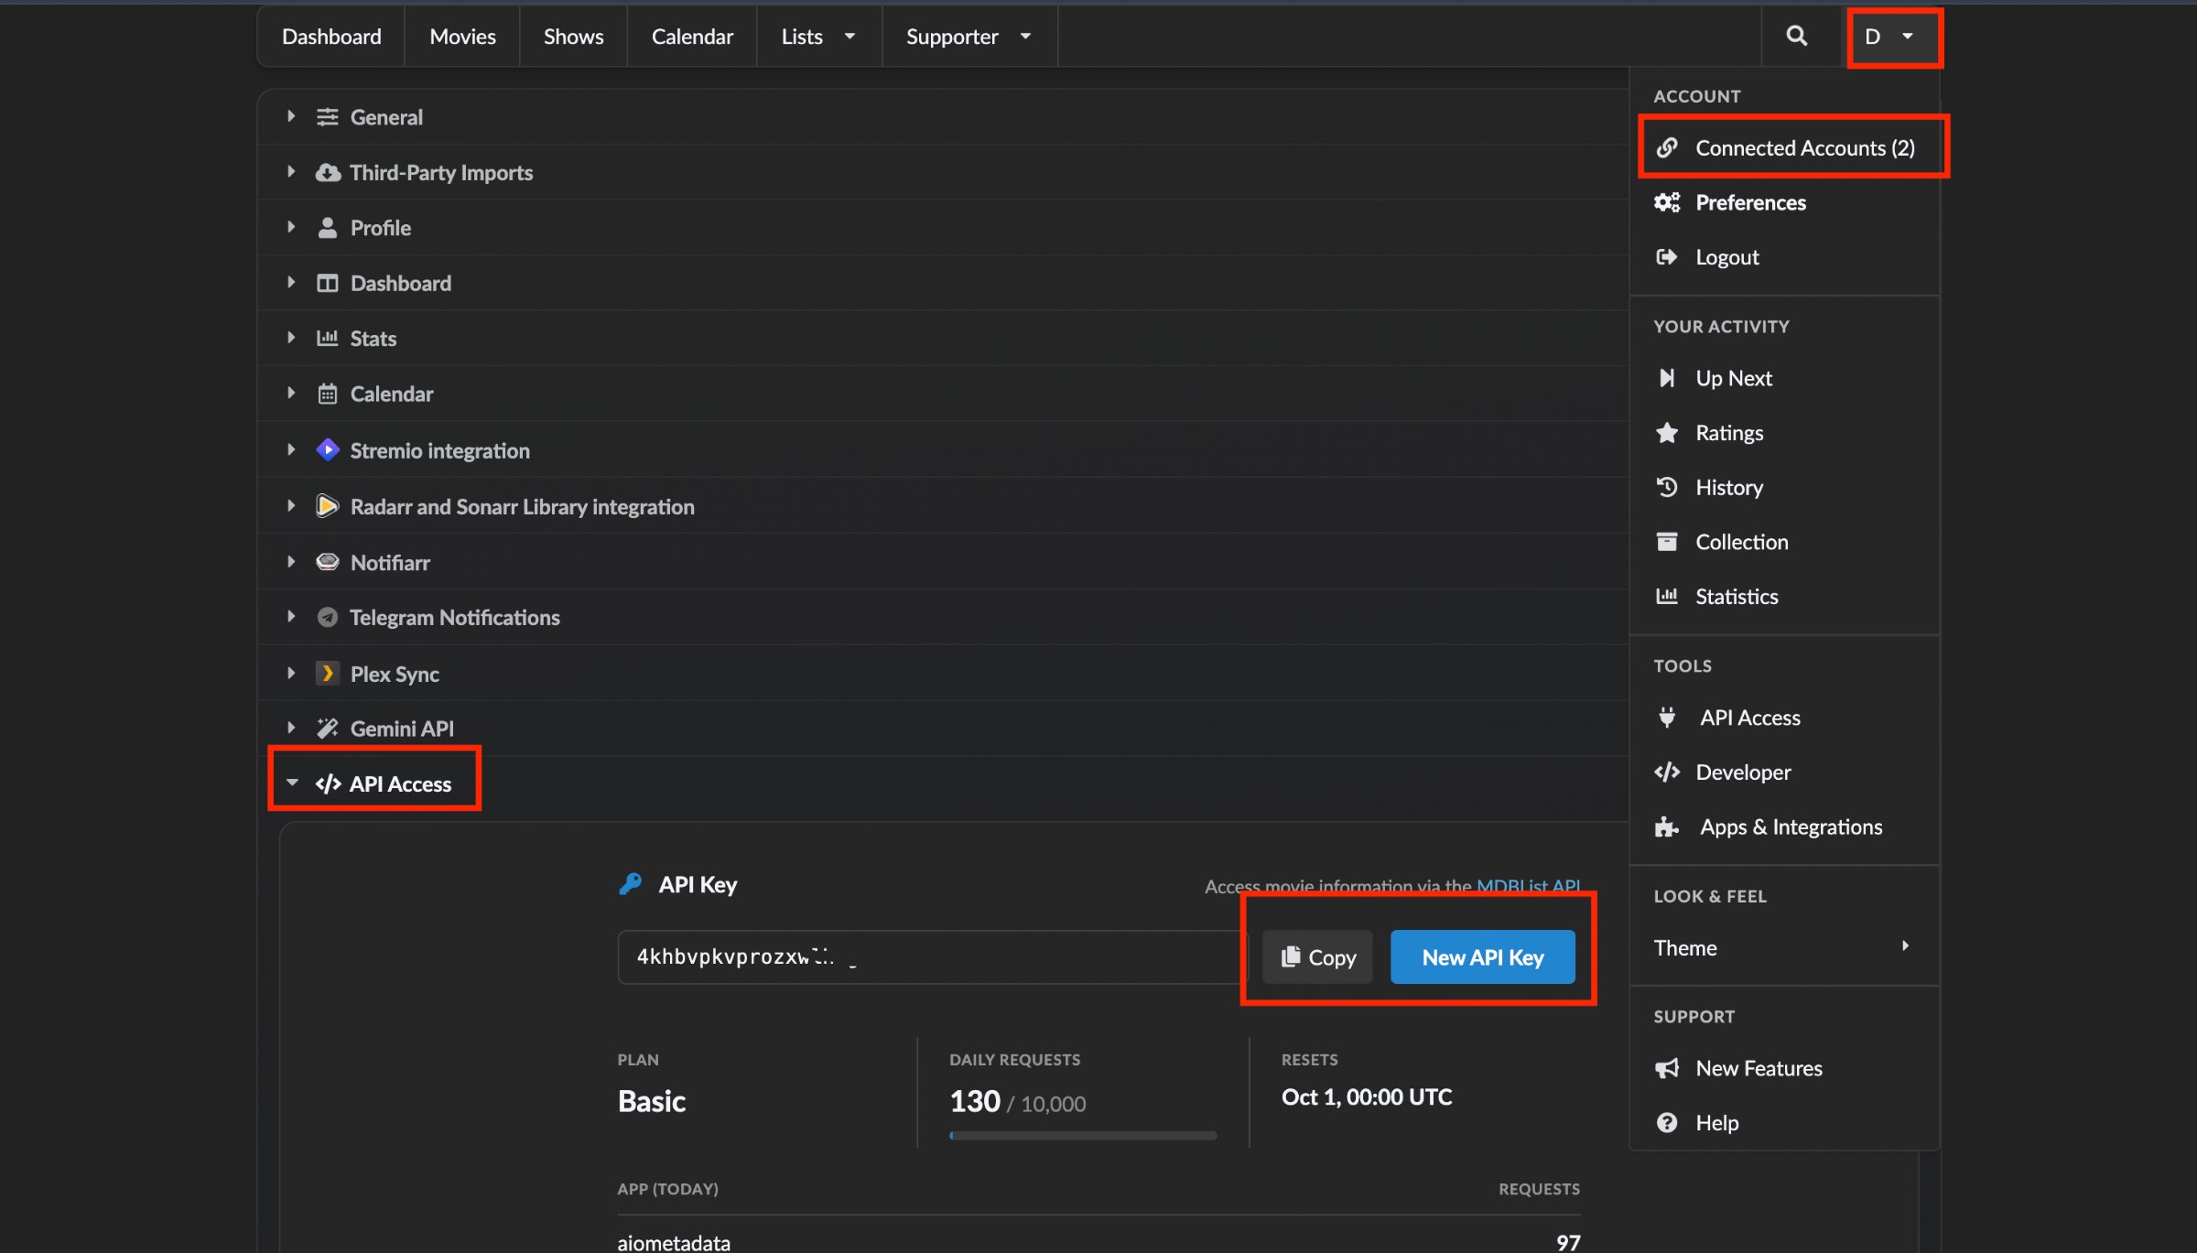Click the API Access code brackets icon
2197x1253 pixels.
point(328,784)
